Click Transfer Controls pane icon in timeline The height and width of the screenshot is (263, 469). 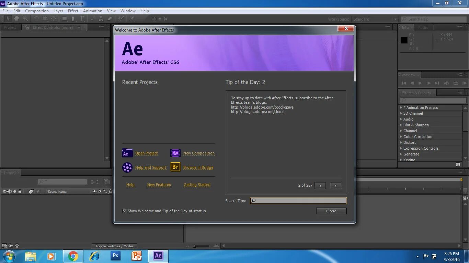[11, 246]
